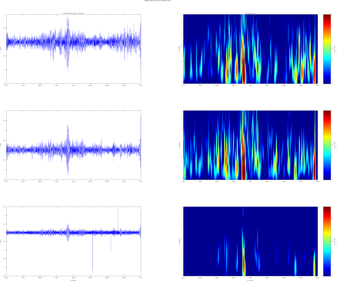Click the color bar beside the Y spectrogram
Image resolution: width=337 pixels, height=281 pixels.
(x=327, y=145)
